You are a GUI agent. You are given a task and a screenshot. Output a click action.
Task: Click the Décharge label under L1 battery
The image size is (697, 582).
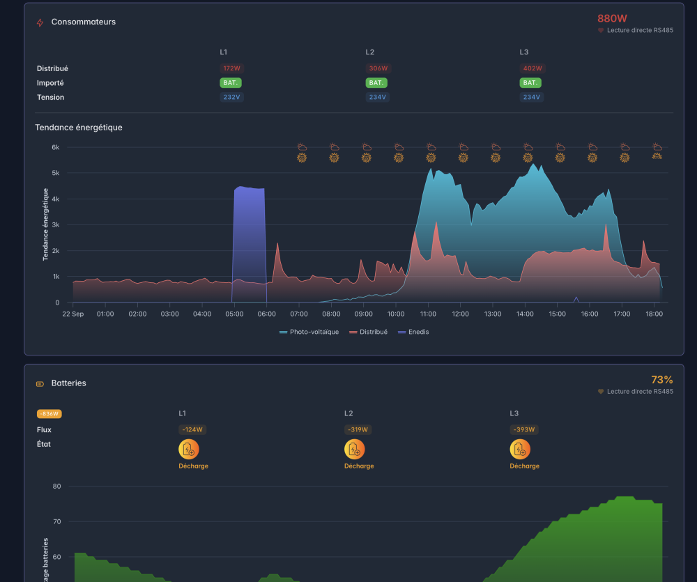193,466
